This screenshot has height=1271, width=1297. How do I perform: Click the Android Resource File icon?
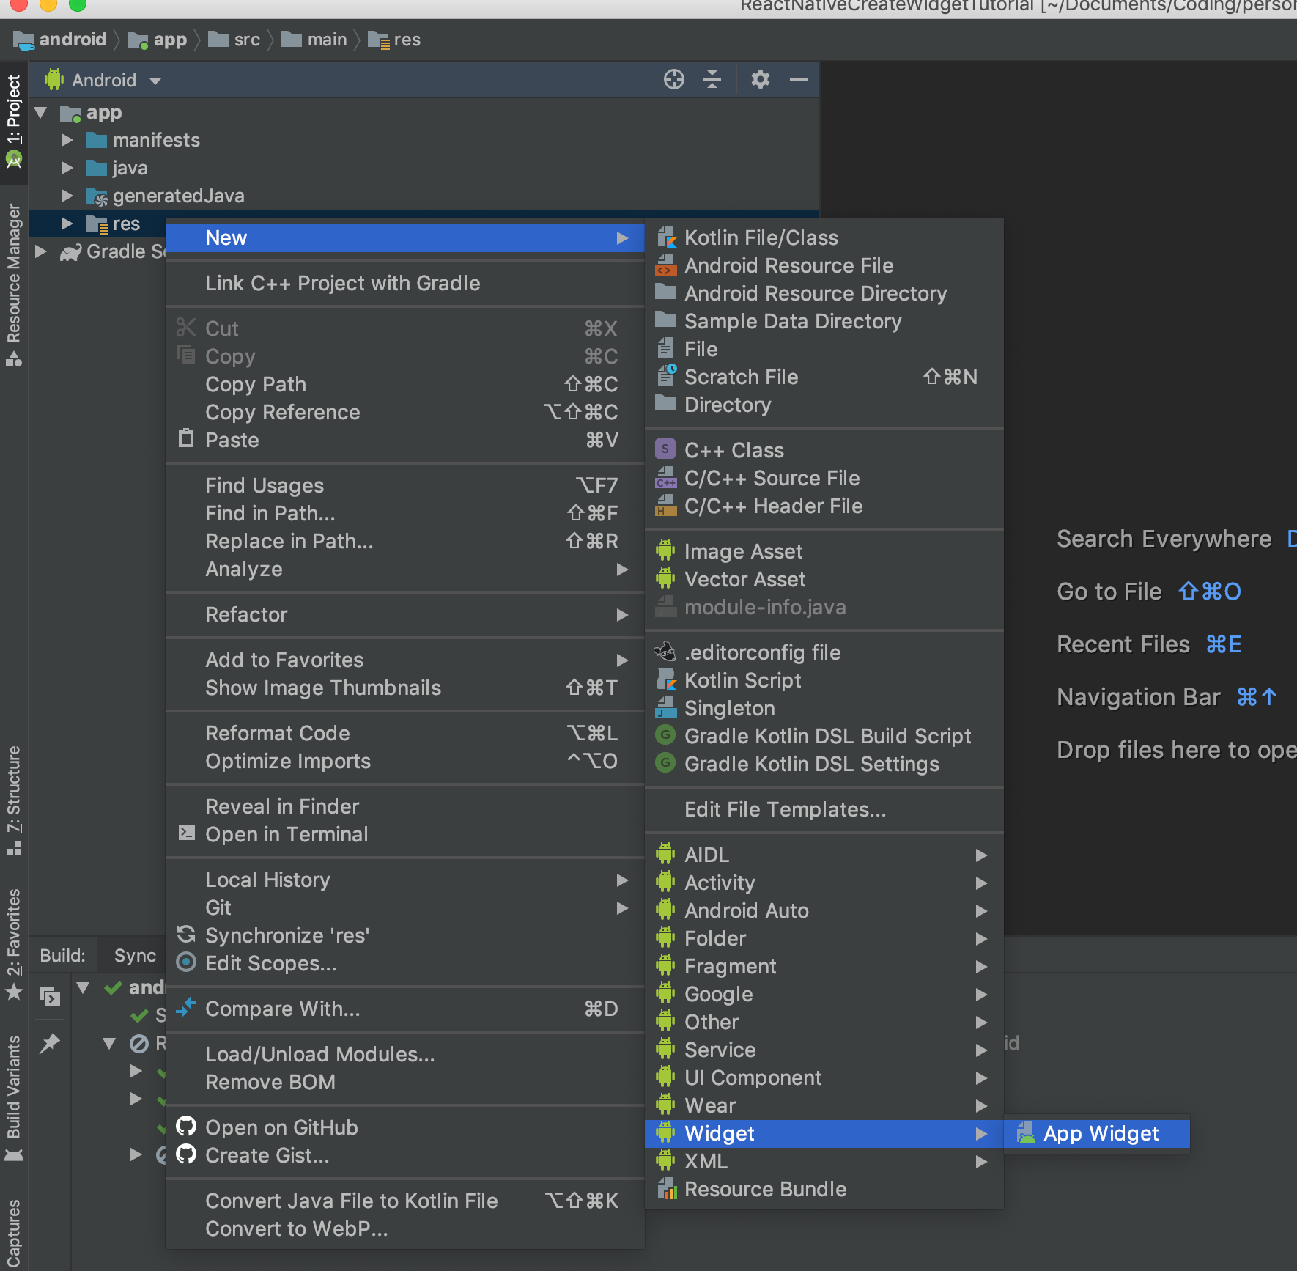[x=665, y=265]
